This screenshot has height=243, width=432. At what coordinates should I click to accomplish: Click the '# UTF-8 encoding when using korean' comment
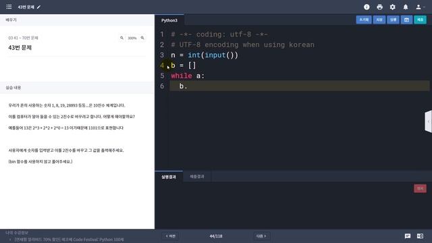[x=242, y=45]
